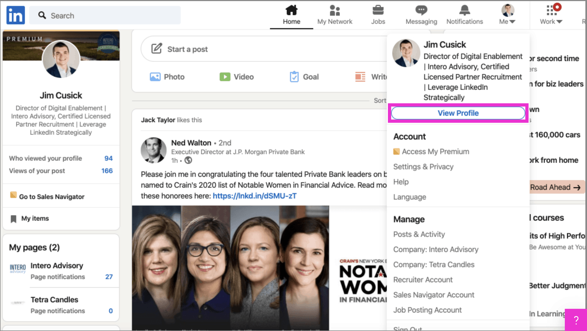
Task: Click the globe visibility icon on post
Action: click(x=188, y=160)
